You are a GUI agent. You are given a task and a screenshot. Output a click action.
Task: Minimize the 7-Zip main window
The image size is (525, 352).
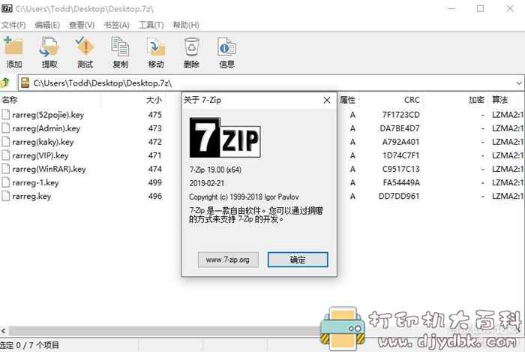(451, 8)
